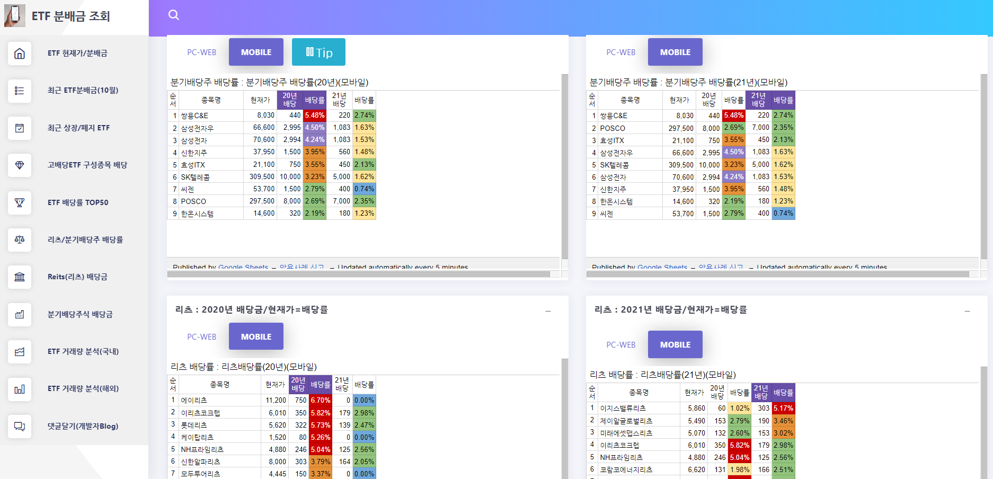Click the Tip button
Viewport: 993px width, 479px height.
click(x=318, y=52)
